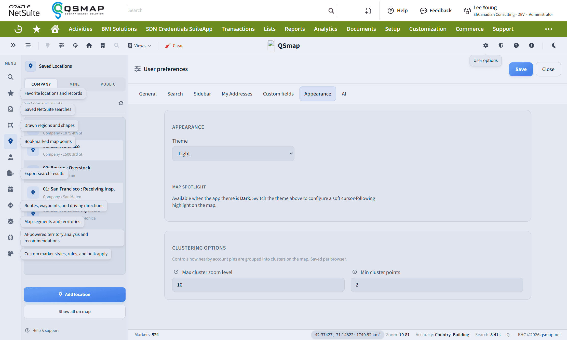567x340 pixels.
Task: Expand the sidebar double-chevron
Action: (13, 45)
